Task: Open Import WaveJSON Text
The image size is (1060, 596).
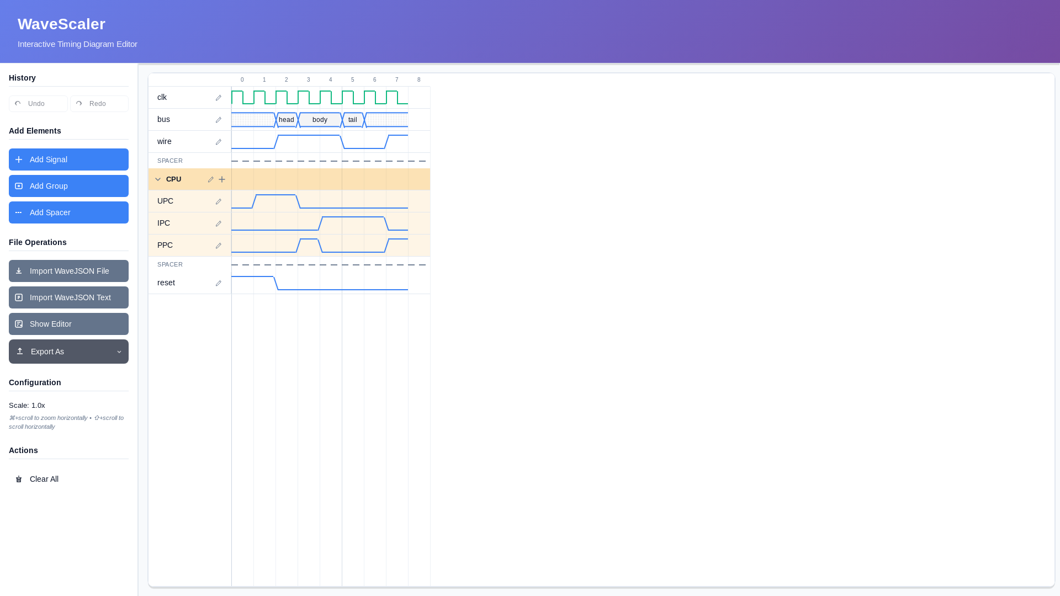Action: 68,297
